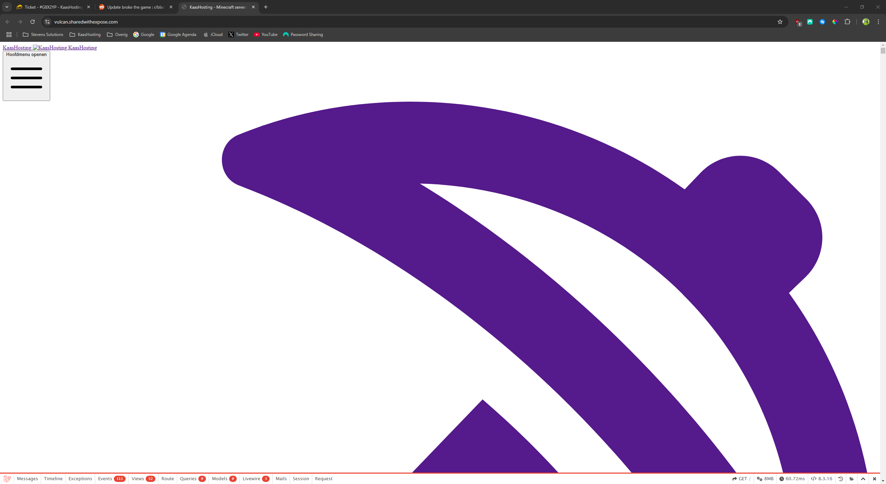Viewport: 886px width, 484px height.
Task: Bookmark this page with star icon
Action: click(x=780, y=22)
